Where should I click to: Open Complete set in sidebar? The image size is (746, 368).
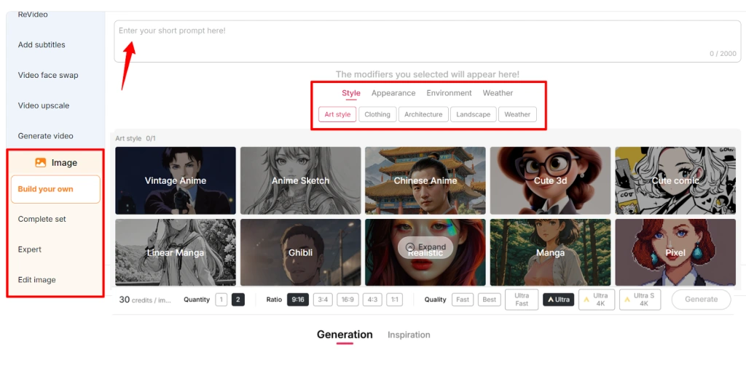[42, 219]
